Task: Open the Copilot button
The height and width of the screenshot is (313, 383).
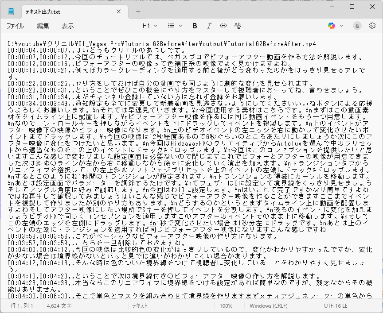Action: [x=332, y=26]
